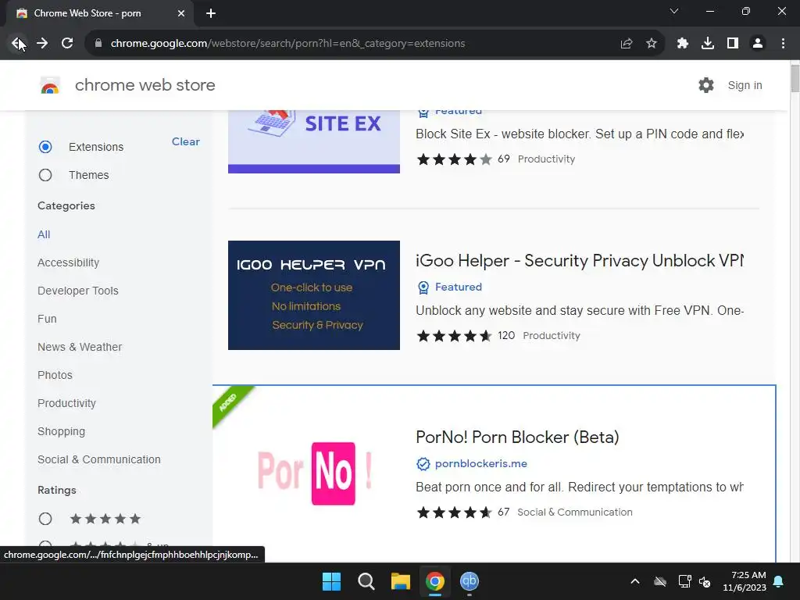Click the OneDrive cloud tray icon
Image resolution: width=800 pixels, height=600 pixels.
660,581
